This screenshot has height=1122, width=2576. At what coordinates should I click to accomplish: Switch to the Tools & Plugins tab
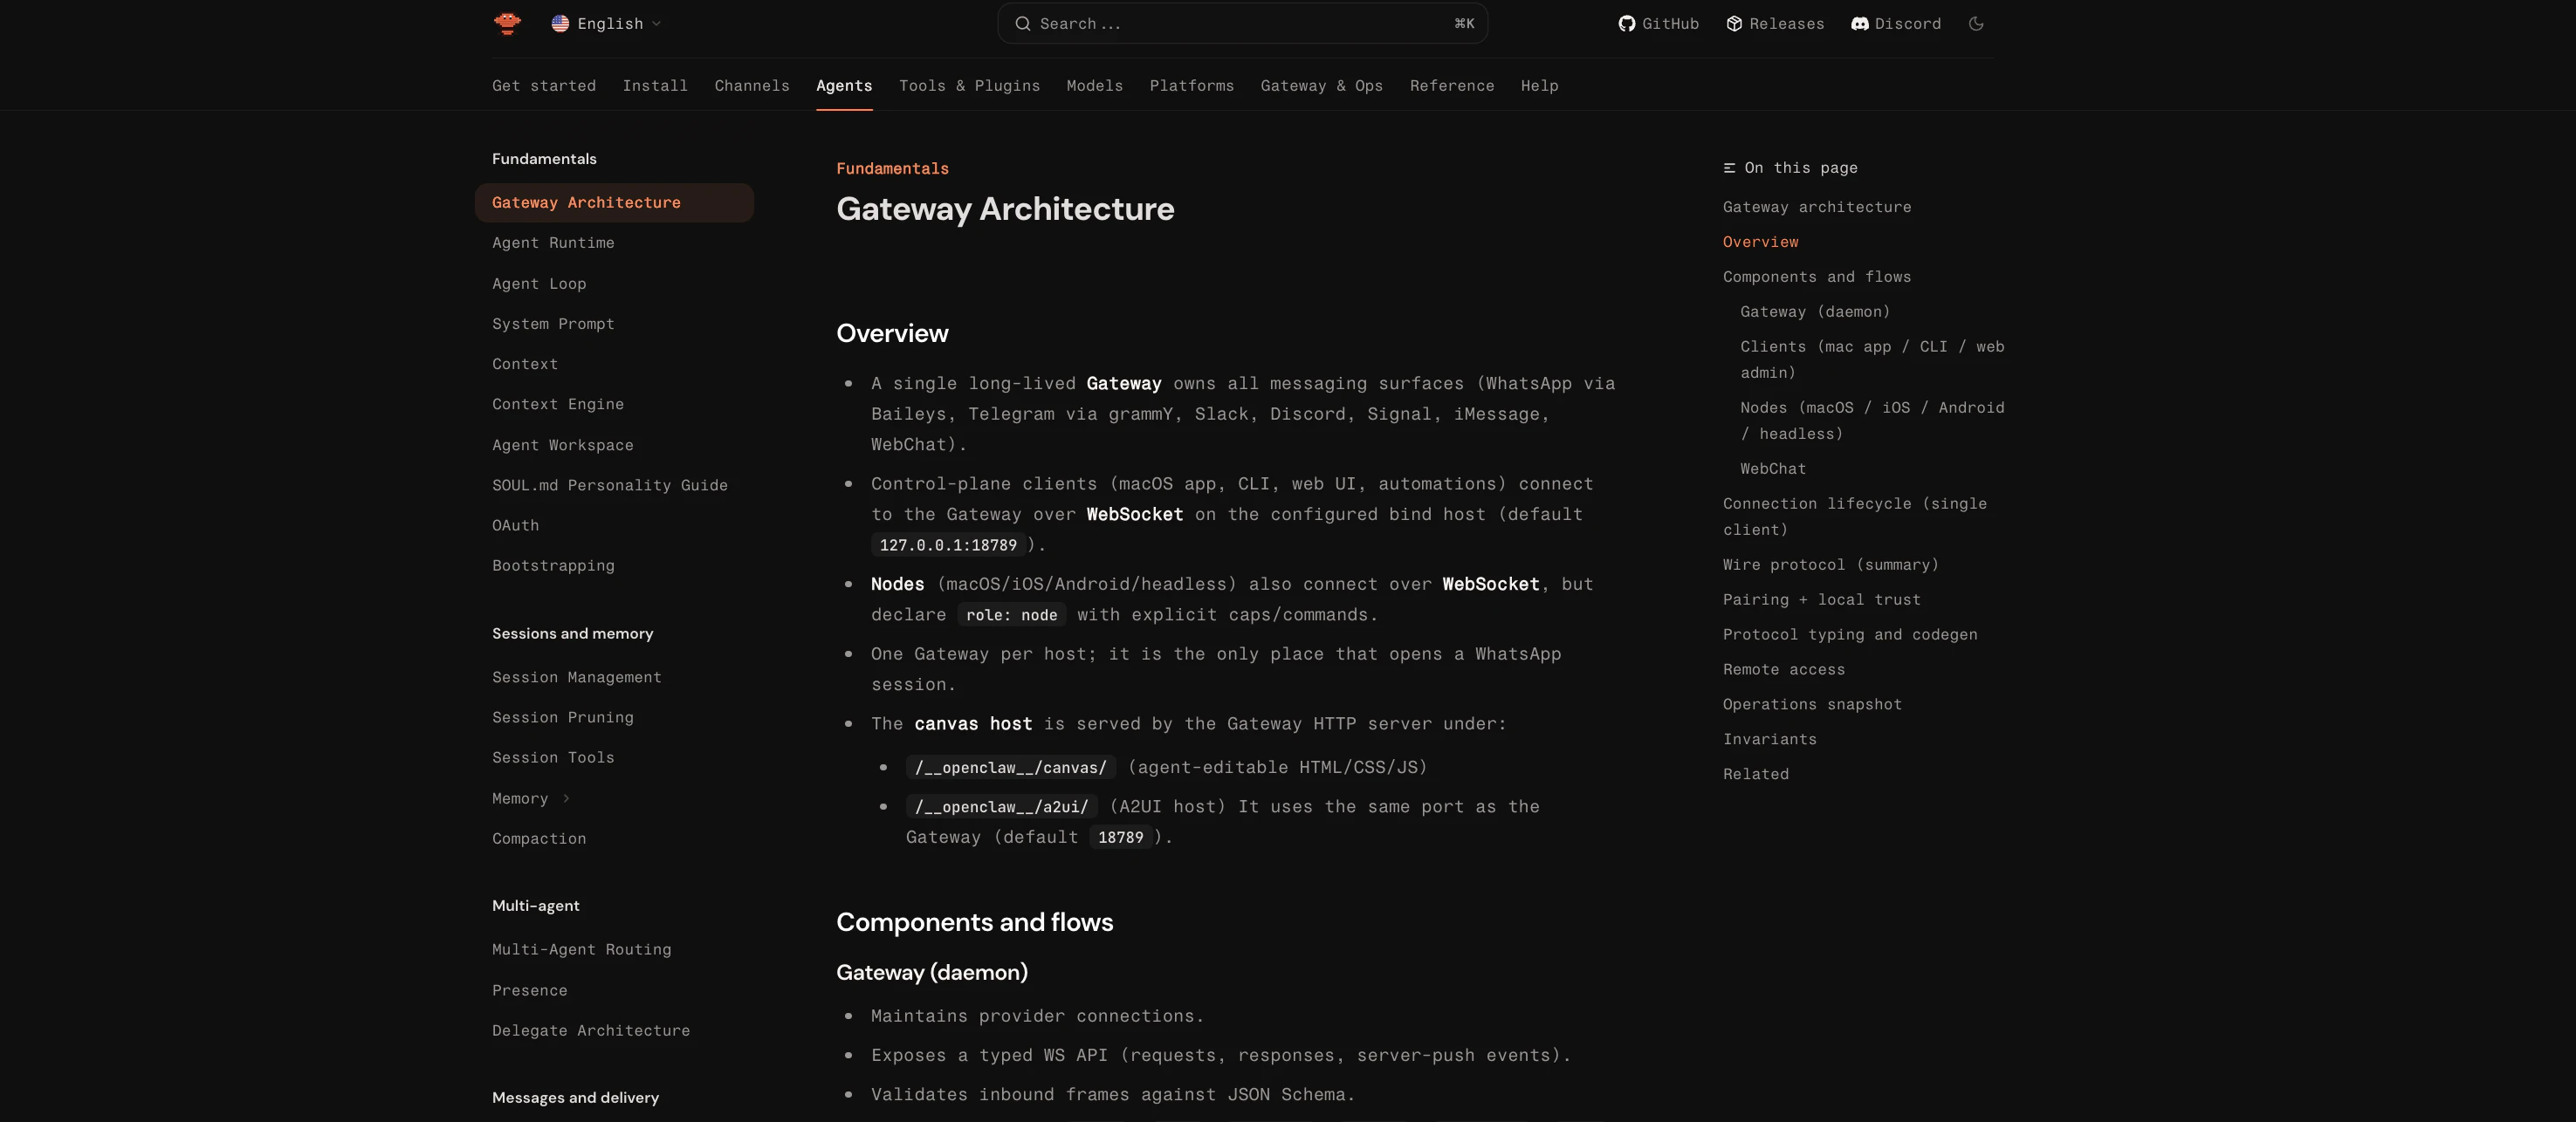coord(969,86)
